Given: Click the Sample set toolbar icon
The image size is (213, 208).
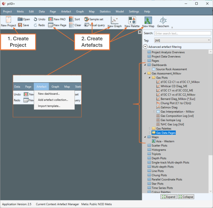Looking at the screenshot, I should [94, 19].
